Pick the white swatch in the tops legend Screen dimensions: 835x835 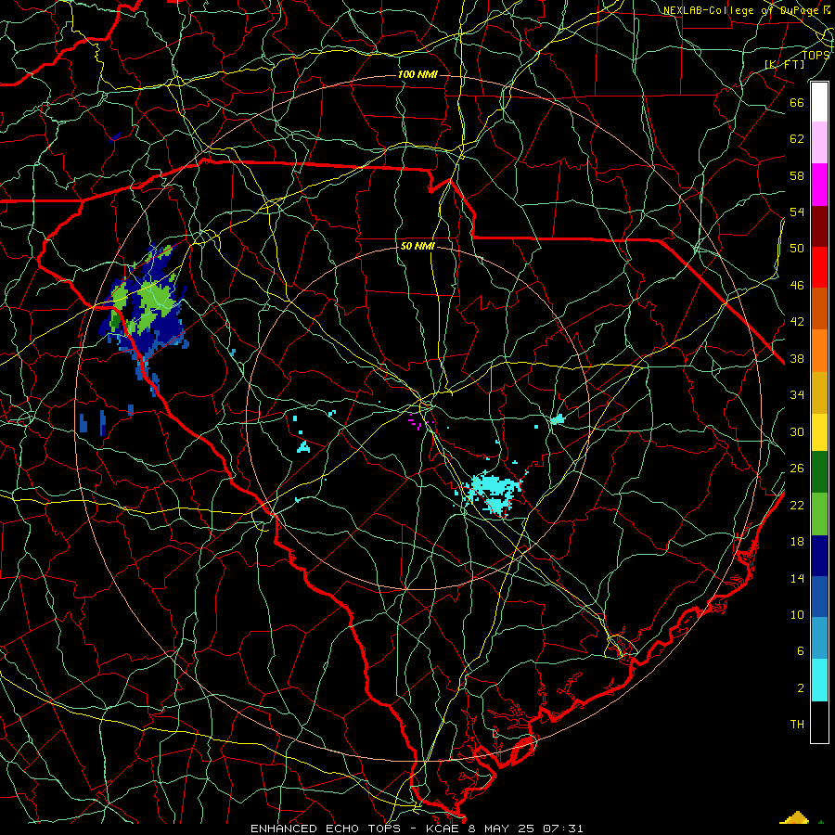coord(819,102)
